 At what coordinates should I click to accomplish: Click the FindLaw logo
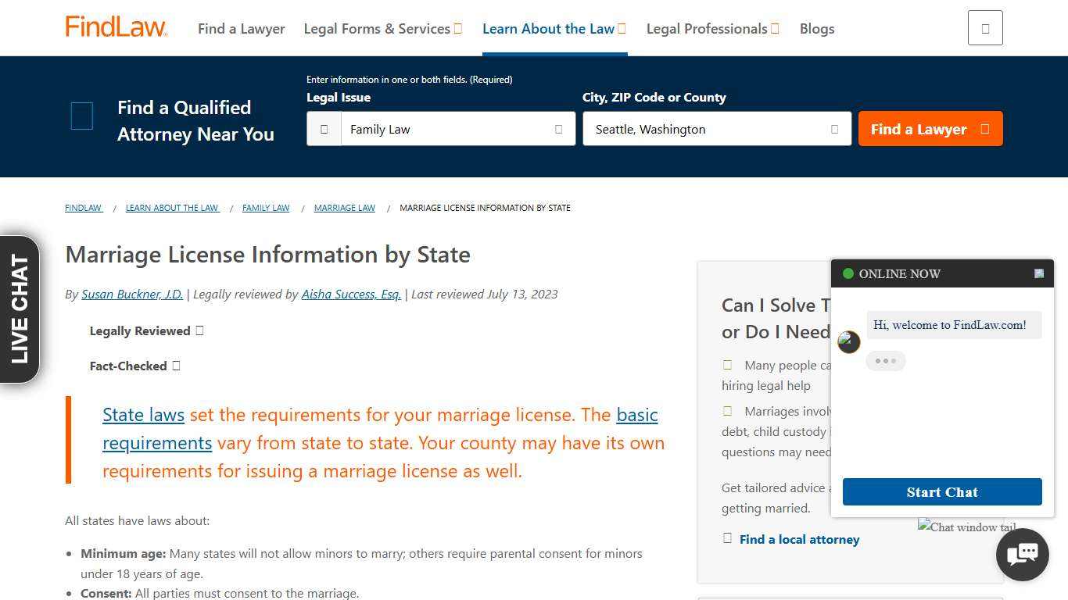coord(116,27)
